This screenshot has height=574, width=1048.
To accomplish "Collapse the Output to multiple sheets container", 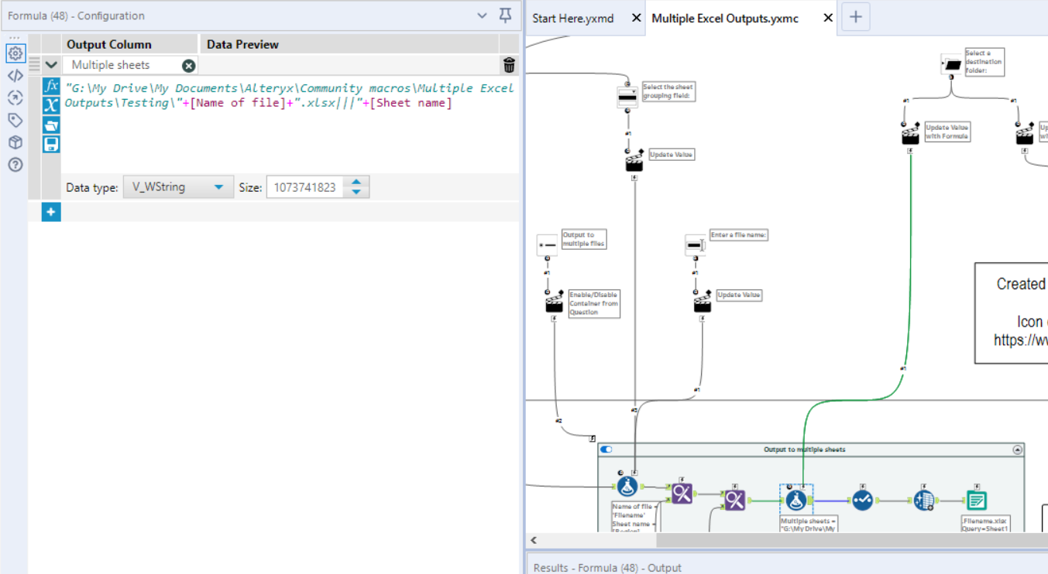I will pos(1018,449).
